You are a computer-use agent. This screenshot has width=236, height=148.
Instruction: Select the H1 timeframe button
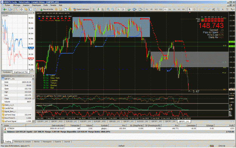tap(165, 9)
